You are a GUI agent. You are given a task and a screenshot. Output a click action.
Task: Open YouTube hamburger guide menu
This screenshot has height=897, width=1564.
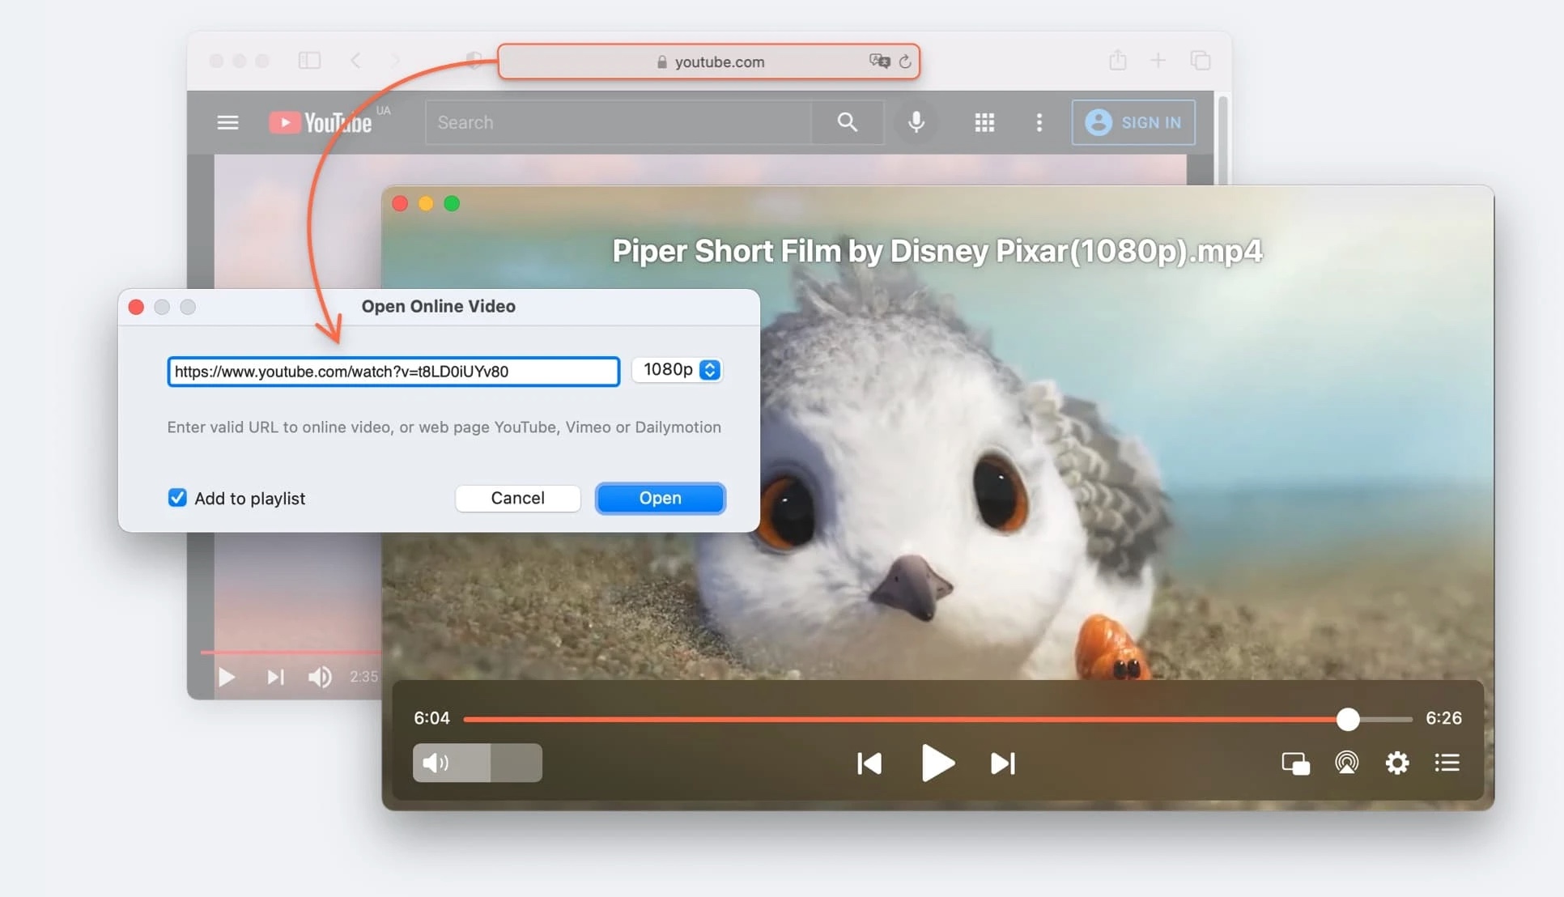tap(227, 122)
